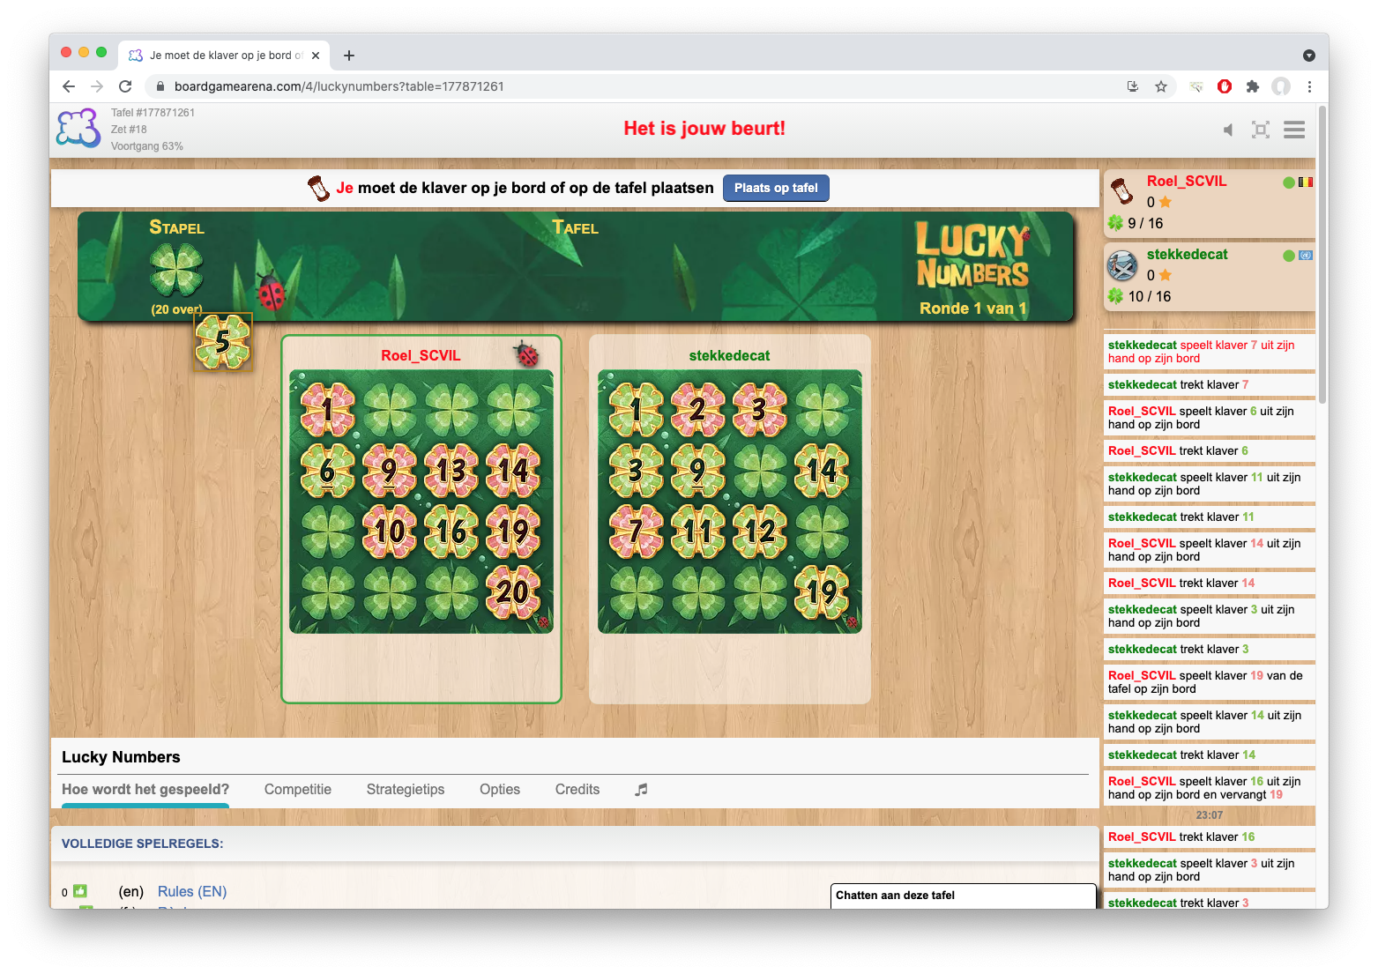
Task: Pick the drawn clover number 5
Action: click(223, 342)
